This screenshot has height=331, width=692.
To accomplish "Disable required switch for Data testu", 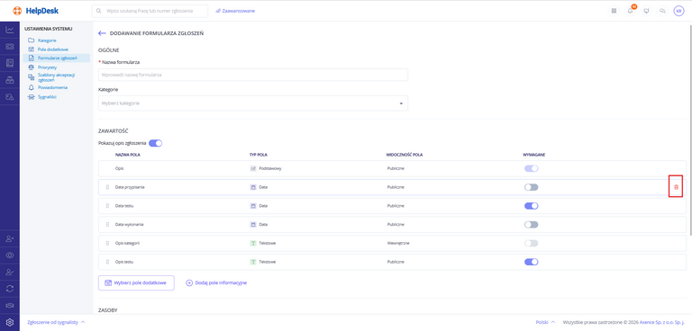I will [531, 206].
